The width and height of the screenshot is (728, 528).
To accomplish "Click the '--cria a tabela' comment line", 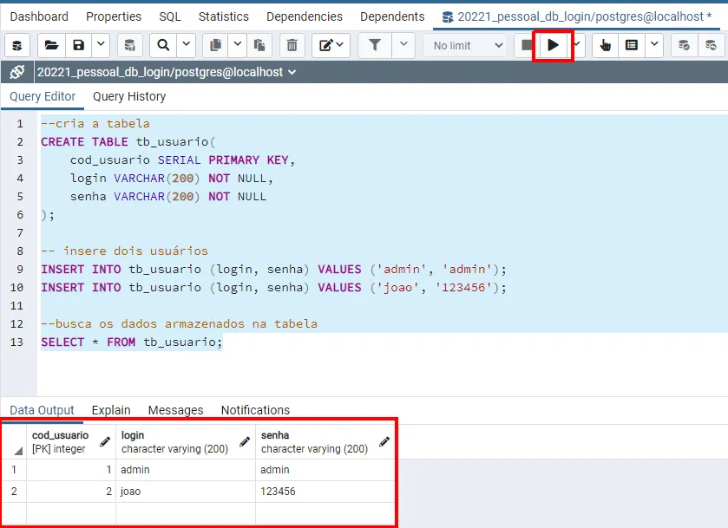I will pyautogui.click(x=95, y=123).
